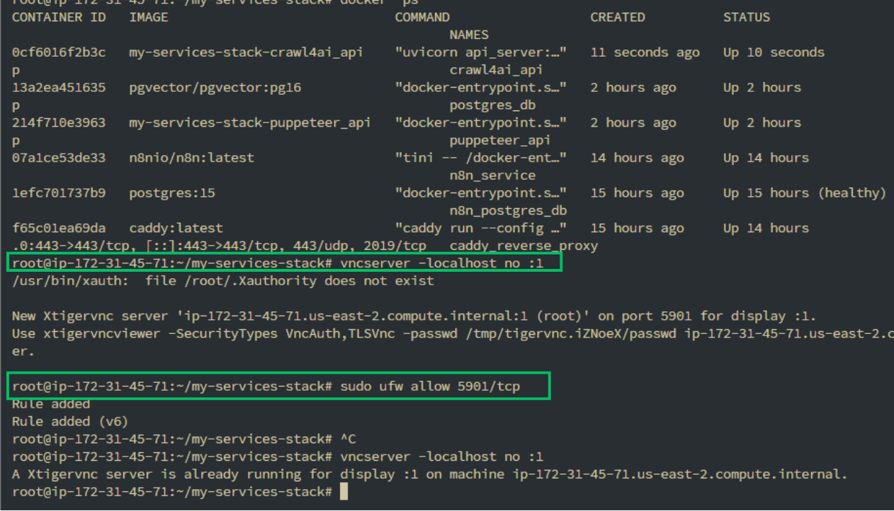Click the 'Up 15 hours (healthy)' status

coord(804,193)
